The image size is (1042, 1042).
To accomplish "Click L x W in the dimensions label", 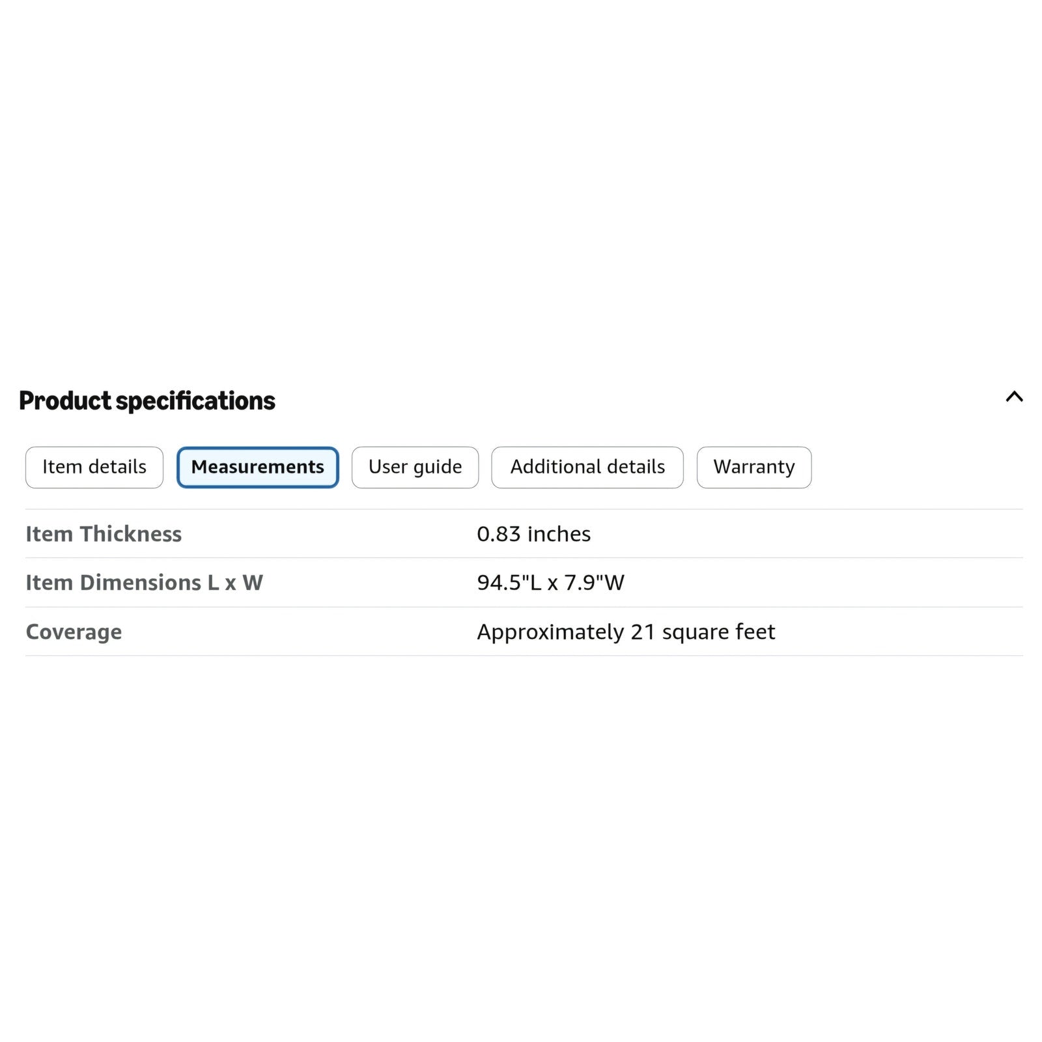I will pyautogui.click(x=235, y=582).
